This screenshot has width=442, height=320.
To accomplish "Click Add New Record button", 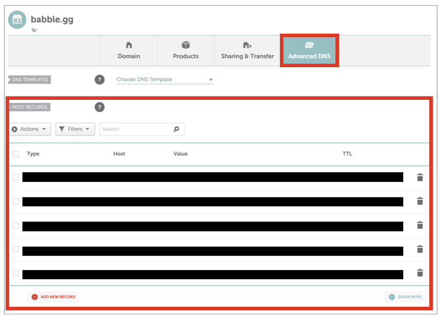I will 54,297.
